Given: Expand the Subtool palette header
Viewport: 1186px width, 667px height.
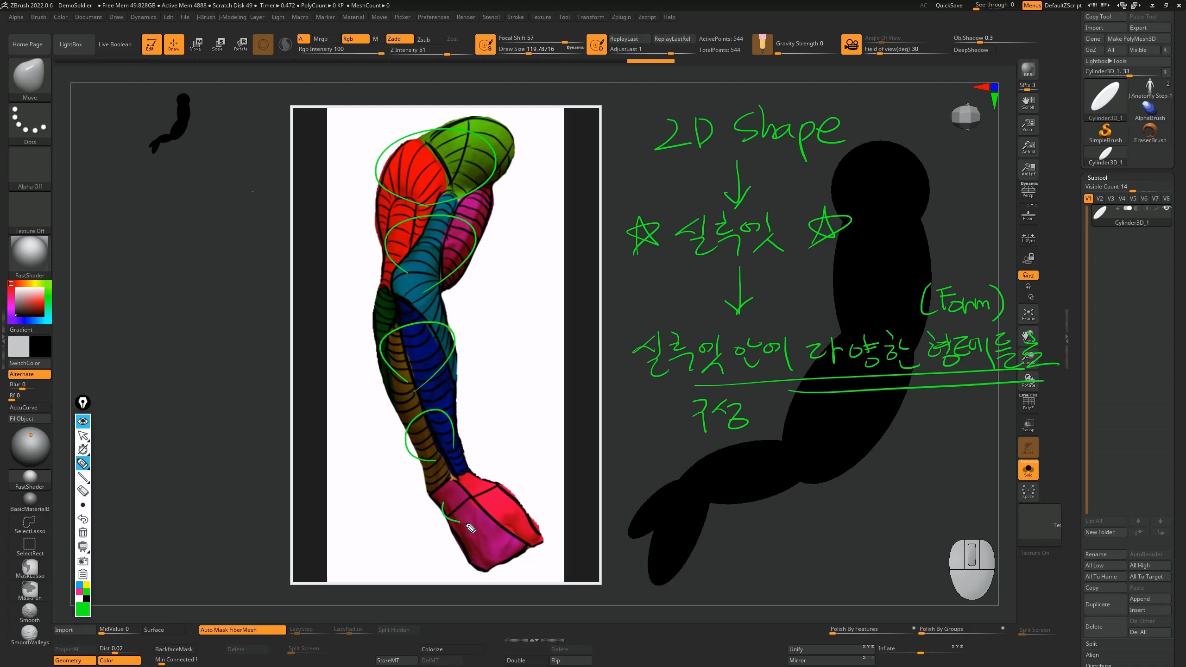Looking at the screenshot, I should point(1097,177).
